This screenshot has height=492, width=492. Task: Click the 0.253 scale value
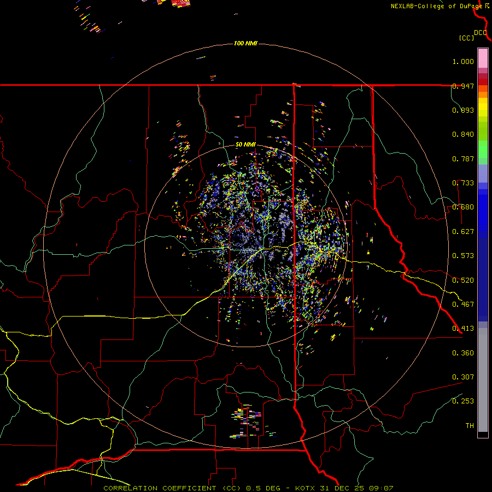463,401
